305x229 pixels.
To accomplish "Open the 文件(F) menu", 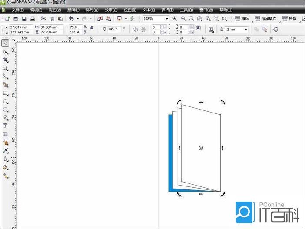I will pyautogui.click(x=18, y=10).
